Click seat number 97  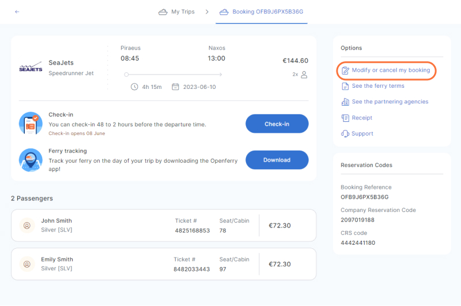coord(222,269)
